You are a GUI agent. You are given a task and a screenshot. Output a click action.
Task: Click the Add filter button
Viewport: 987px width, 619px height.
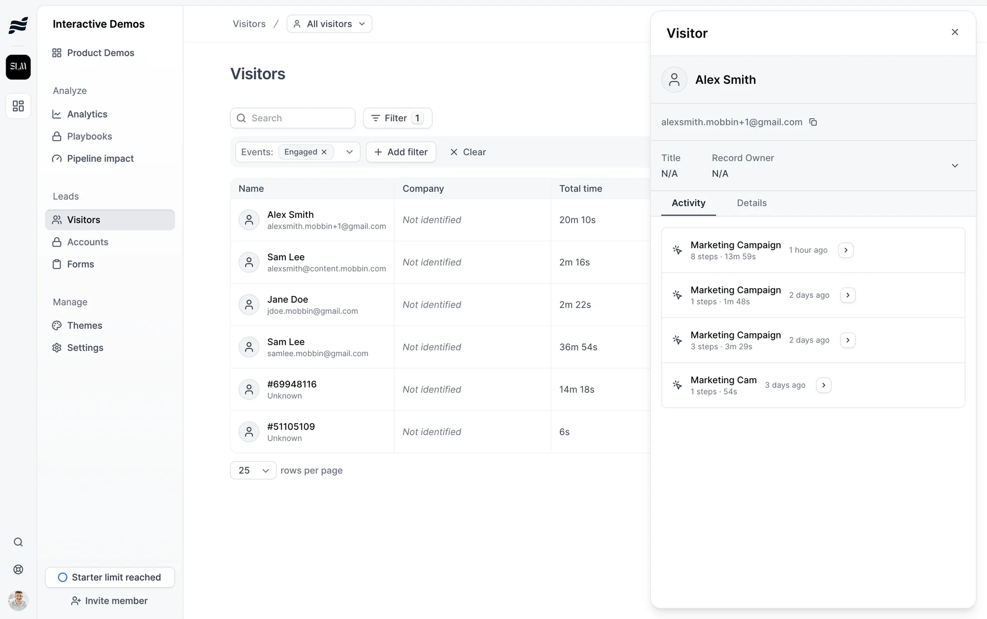pos(401,152)
